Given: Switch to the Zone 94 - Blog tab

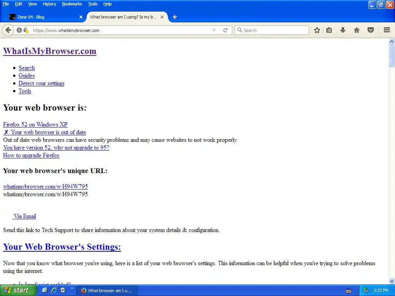Looking at the screenshot, I should click(x=46, y=17).
